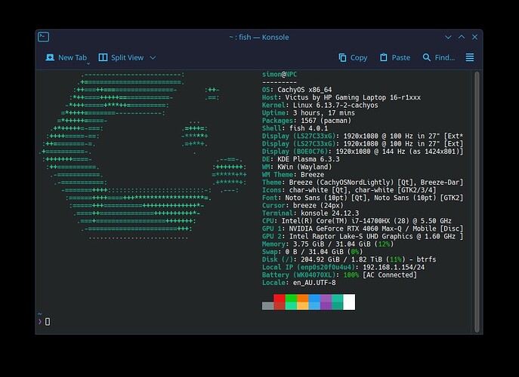Open the Find search tool
The width and height of the screenshot is (519, 377).
(439, 57)
